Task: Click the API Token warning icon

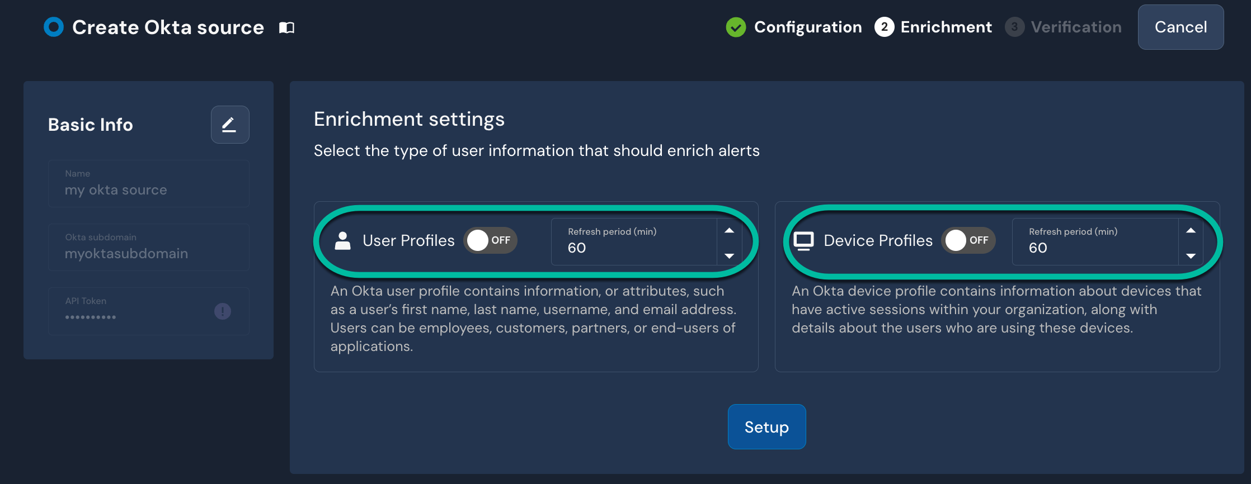Action: (223, 311)
